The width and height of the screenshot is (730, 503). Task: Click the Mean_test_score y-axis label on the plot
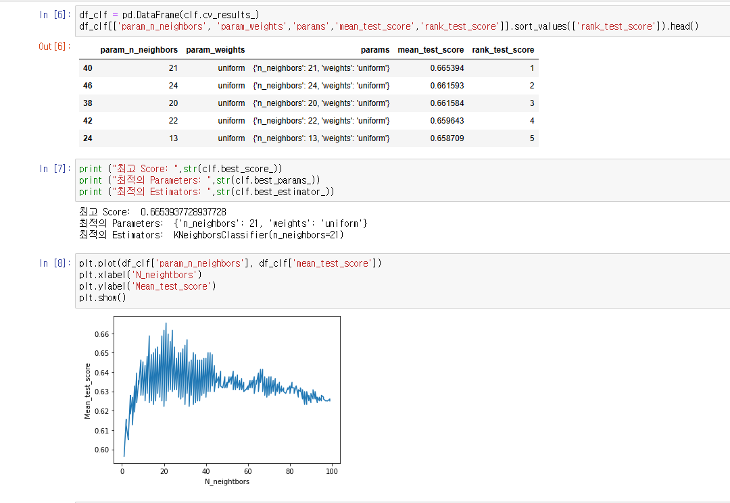coord(87,392)
